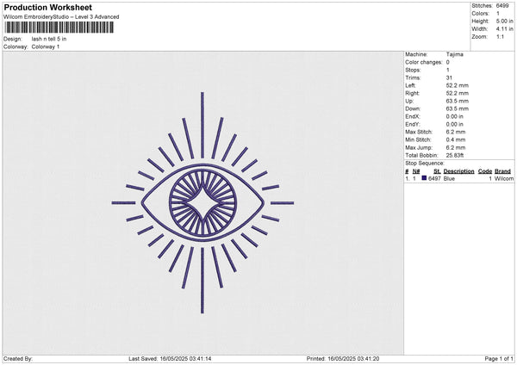Click the Height value 5.00 in
Image resolution: width=517 pixels, height=365 pixels.
pos(504,21)
